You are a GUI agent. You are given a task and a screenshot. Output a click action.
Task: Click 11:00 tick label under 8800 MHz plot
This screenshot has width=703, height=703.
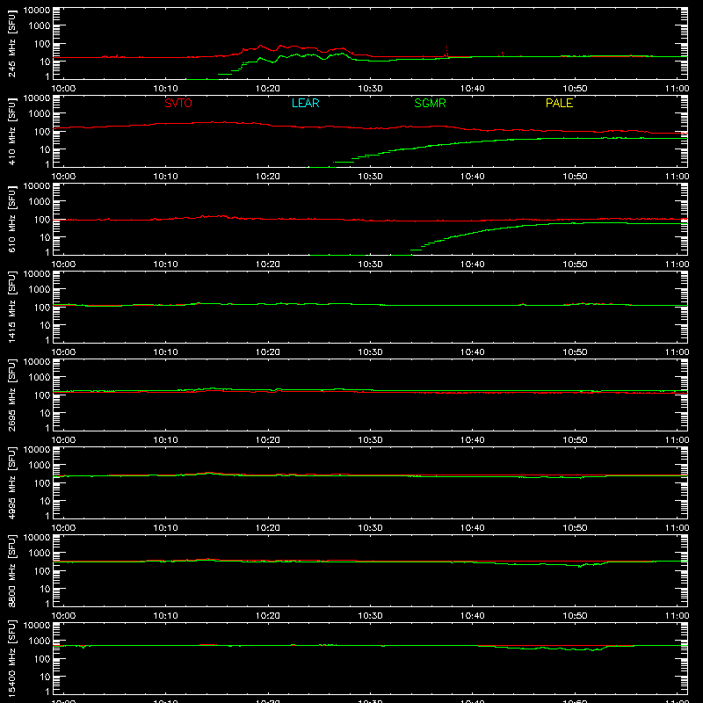point(677,616)
